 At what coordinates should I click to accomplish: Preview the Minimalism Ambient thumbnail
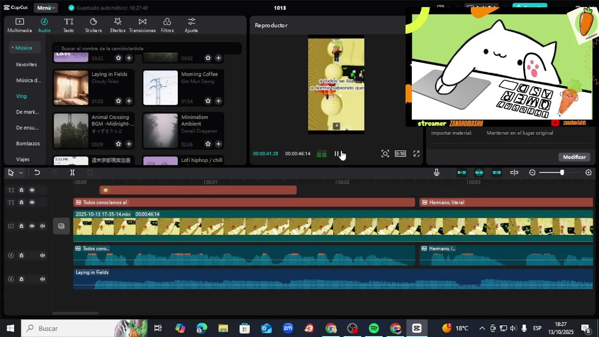[x=160, y=131]
